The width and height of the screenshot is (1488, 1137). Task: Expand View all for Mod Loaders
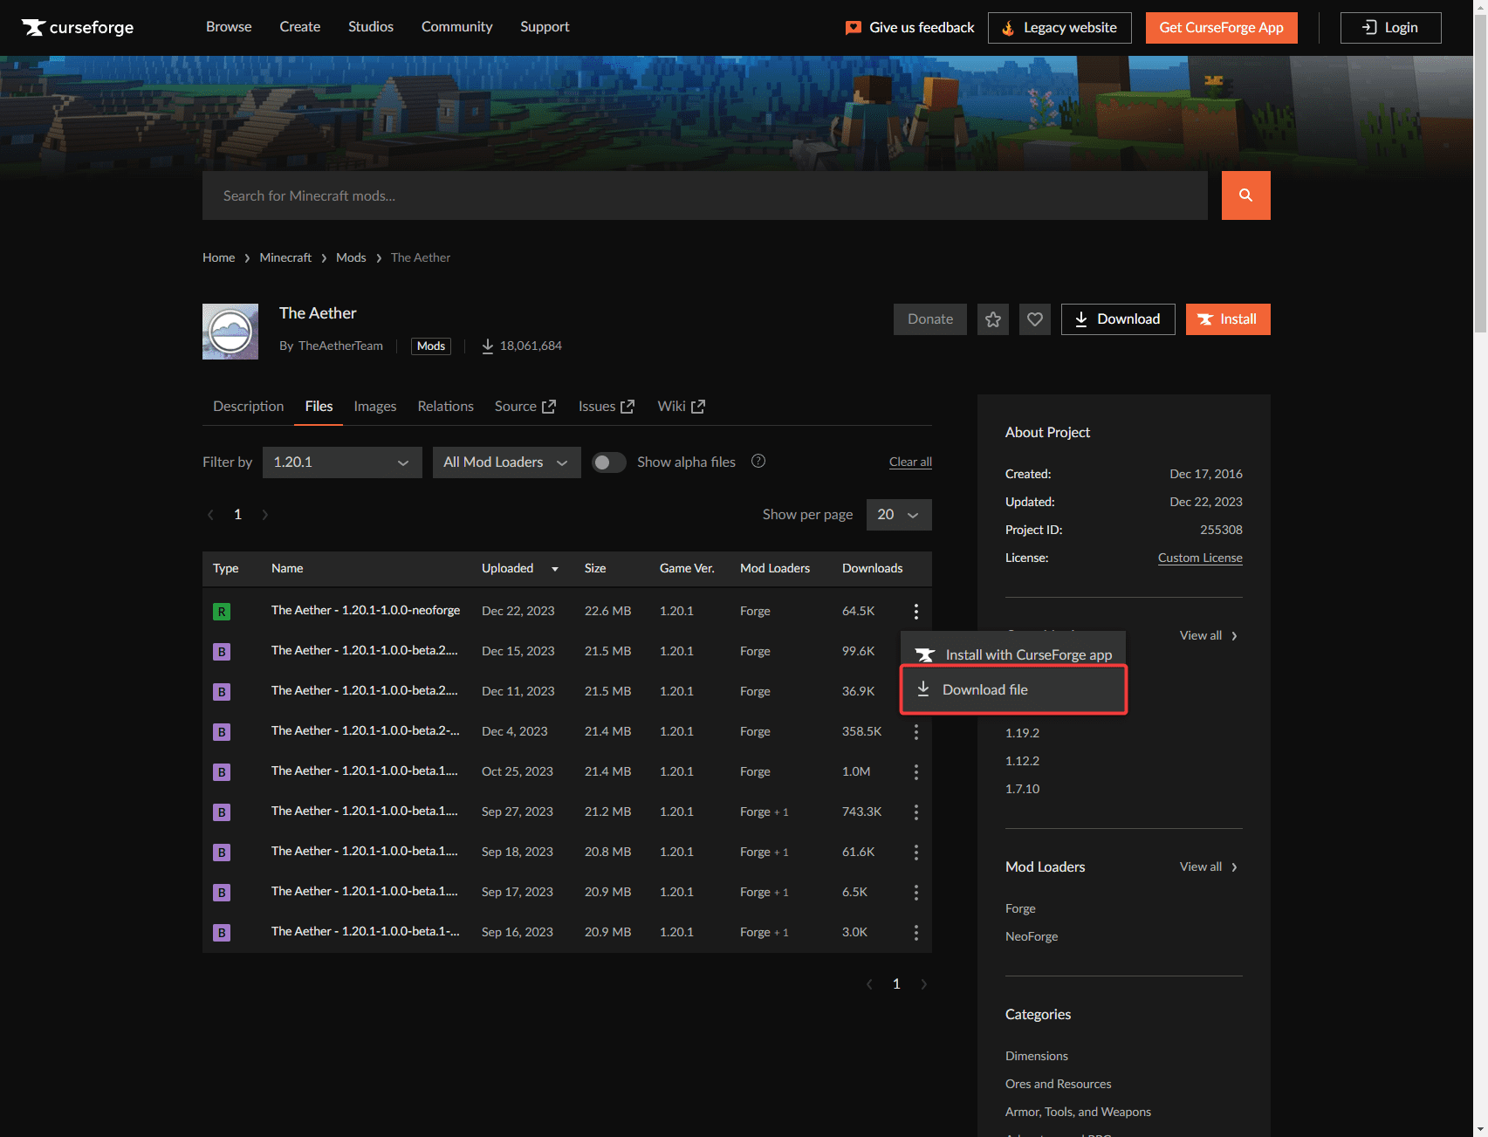pos(1209,866)
